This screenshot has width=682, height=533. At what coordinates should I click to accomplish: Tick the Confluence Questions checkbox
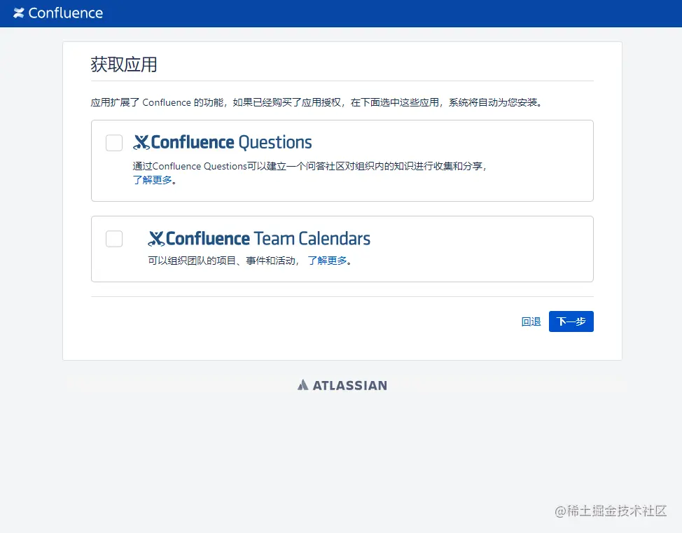(114, 143)
